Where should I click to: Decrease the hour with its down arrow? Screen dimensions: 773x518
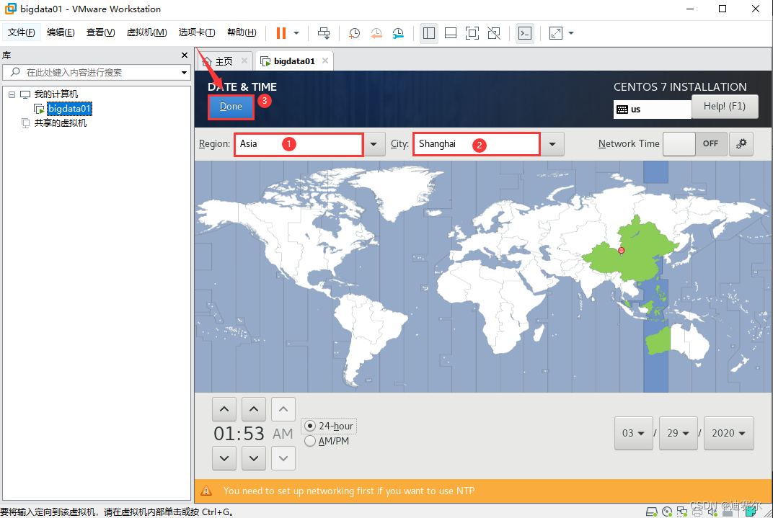224,458
